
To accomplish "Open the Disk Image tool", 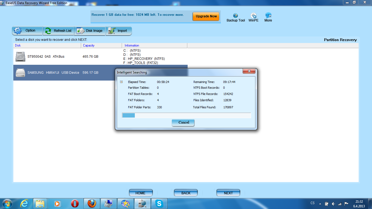I will (90, 31).
